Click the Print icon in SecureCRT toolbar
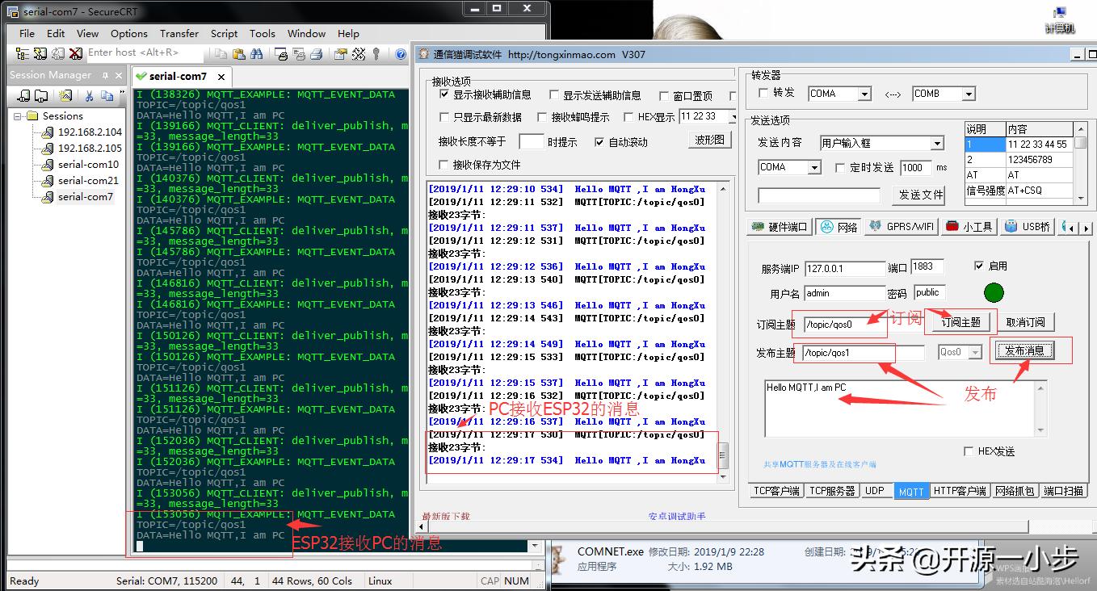The height and width of the screenshot is (591, 1097). (317, 52)
